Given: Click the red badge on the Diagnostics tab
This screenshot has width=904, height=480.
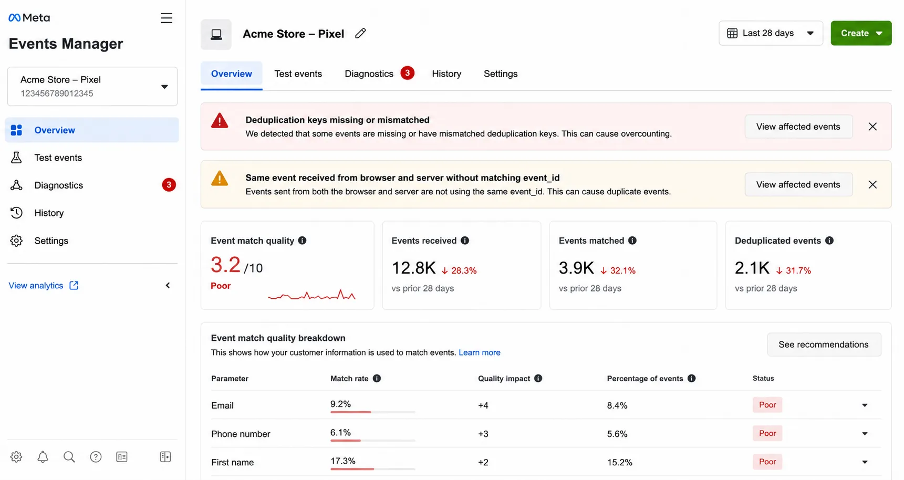Looking at the screenshot, I should tap(407, 73).
